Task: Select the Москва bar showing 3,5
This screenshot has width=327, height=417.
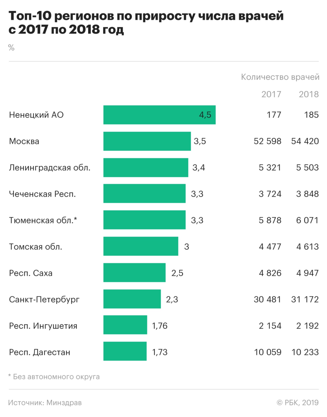Action: [147, 141]
